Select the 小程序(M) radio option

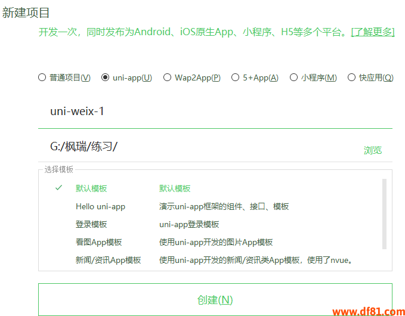pos(293,78)
